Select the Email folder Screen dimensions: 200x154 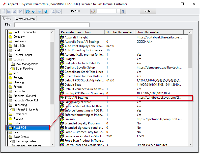(x=14, y=50)
